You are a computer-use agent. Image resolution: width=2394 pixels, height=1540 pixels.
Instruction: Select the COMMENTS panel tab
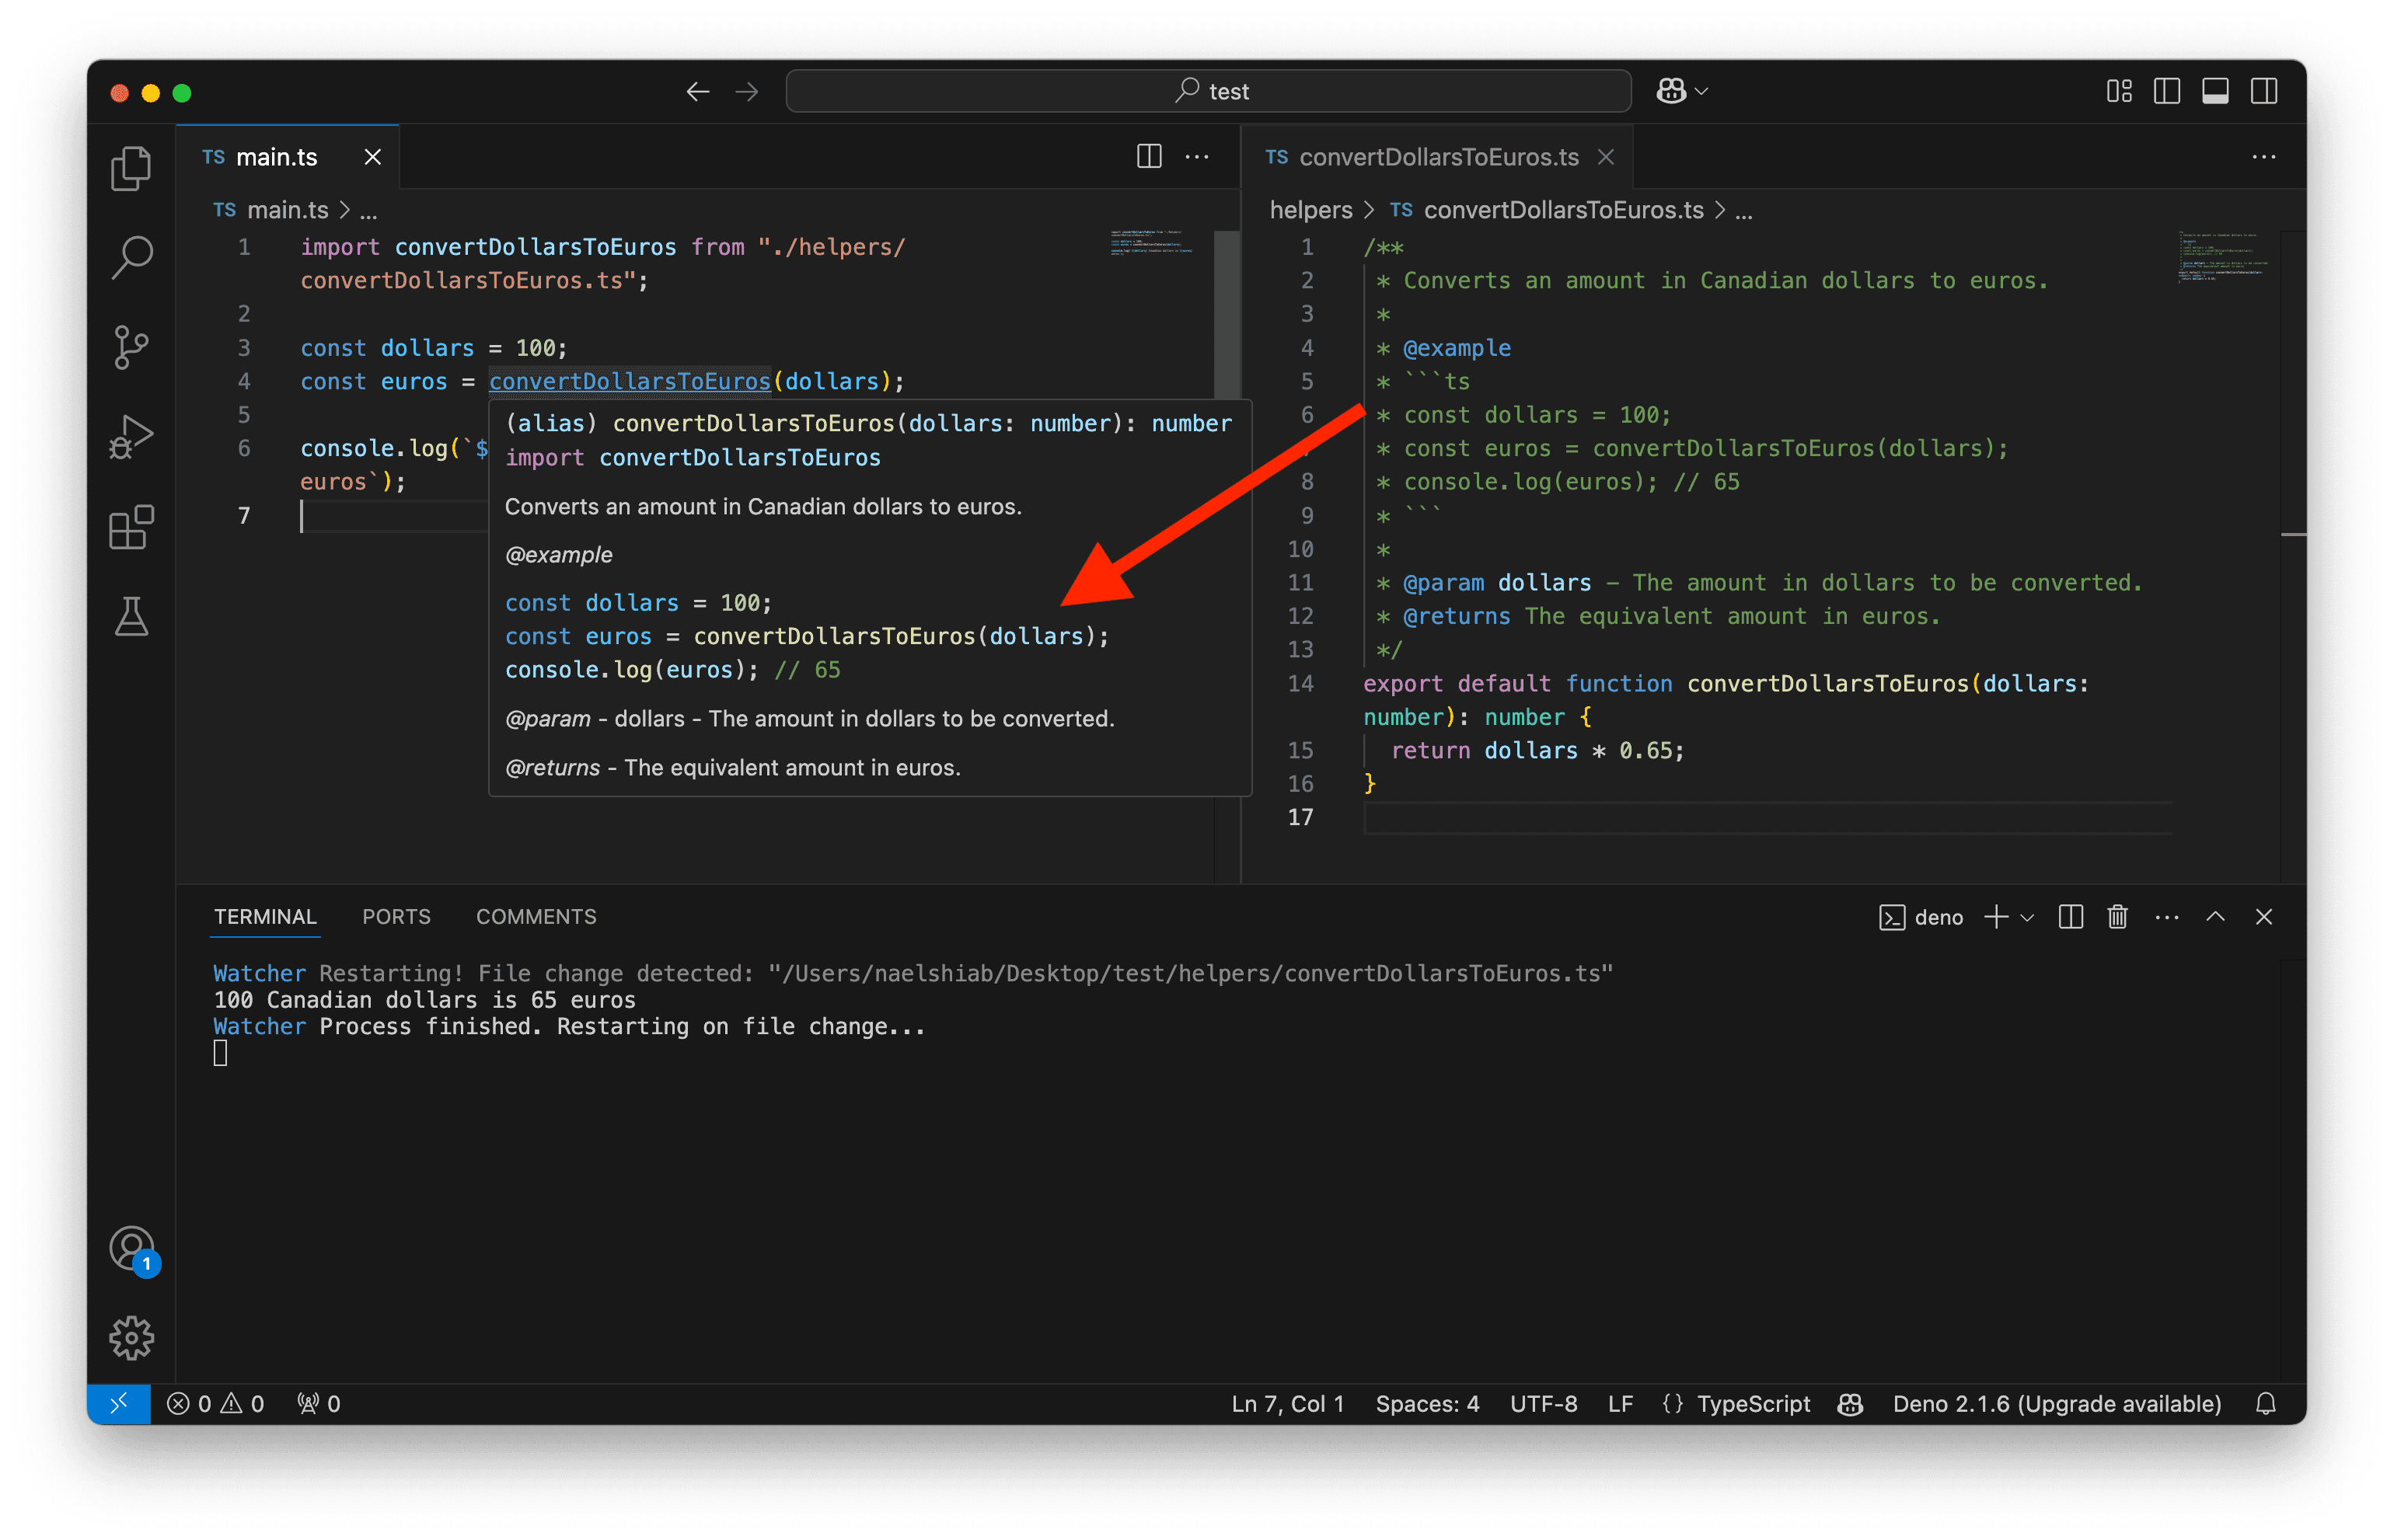tap(536, 916)
